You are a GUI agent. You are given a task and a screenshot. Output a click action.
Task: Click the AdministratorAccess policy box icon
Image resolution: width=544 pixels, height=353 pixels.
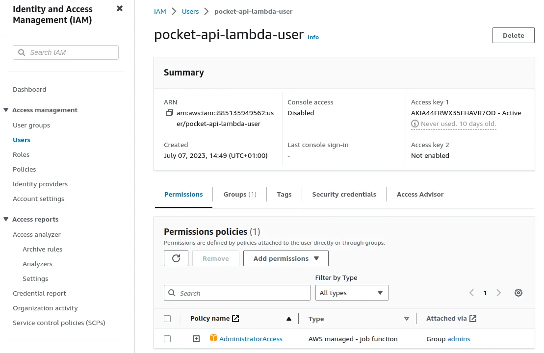click(213, 338)
